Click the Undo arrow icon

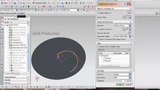pyautogui.click(x=27, y=3)
